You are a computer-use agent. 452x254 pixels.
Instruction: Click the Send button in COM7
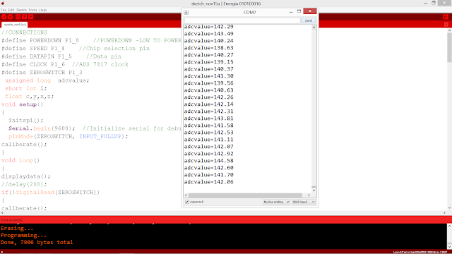coord(309,20)
